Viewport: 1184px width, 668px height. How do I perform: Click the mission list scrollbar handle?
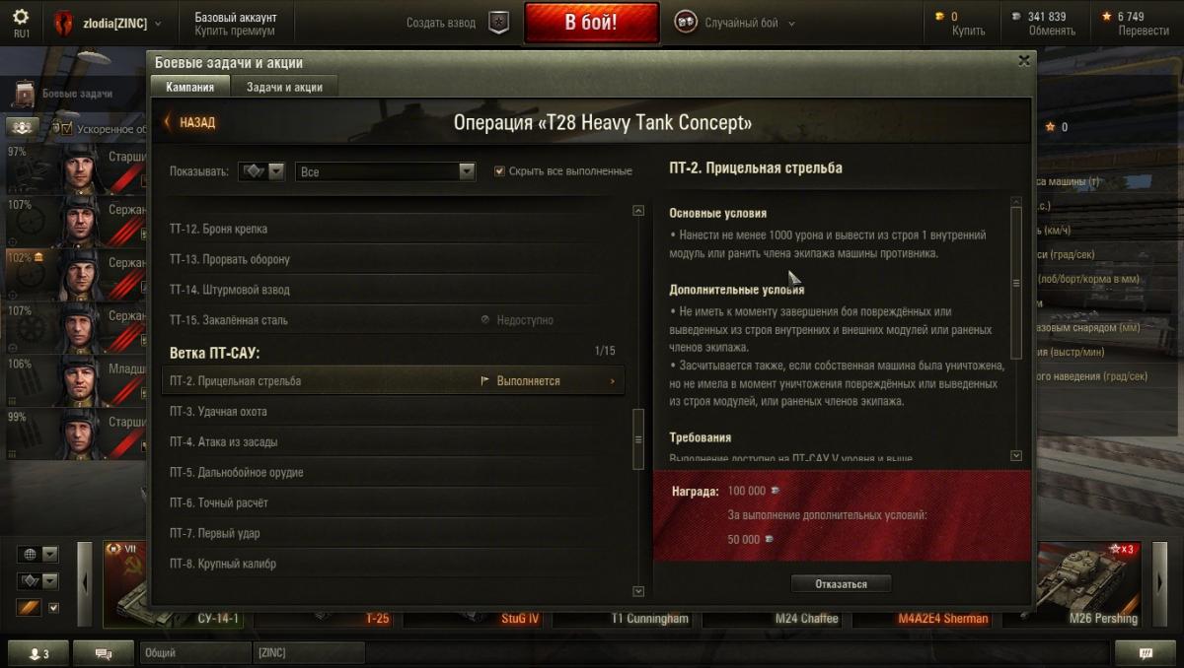tap(638, 439)
